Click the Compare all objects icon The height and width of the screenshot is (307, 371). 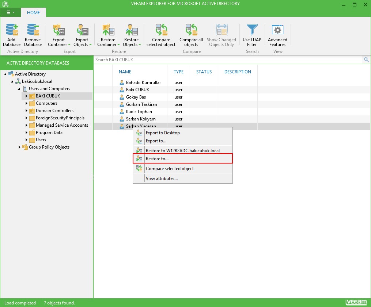191,30
